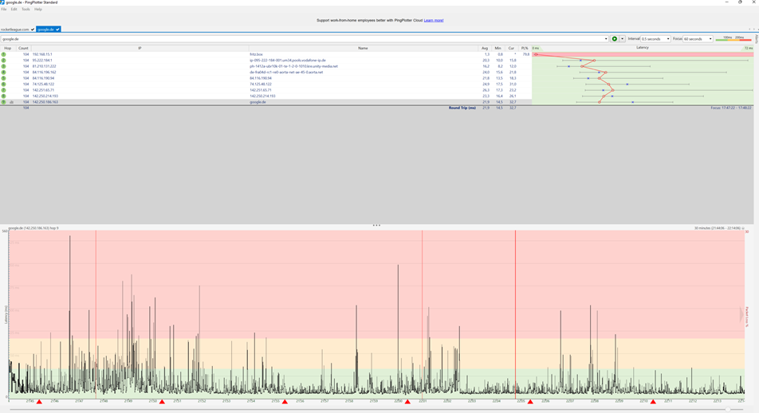The width and height of the screenshot is (759, 413).
Task: Open the Edit menu
Action: pos(14,10)
